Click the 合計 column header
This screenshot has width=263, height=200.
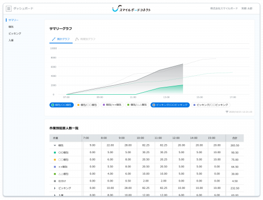235,138
